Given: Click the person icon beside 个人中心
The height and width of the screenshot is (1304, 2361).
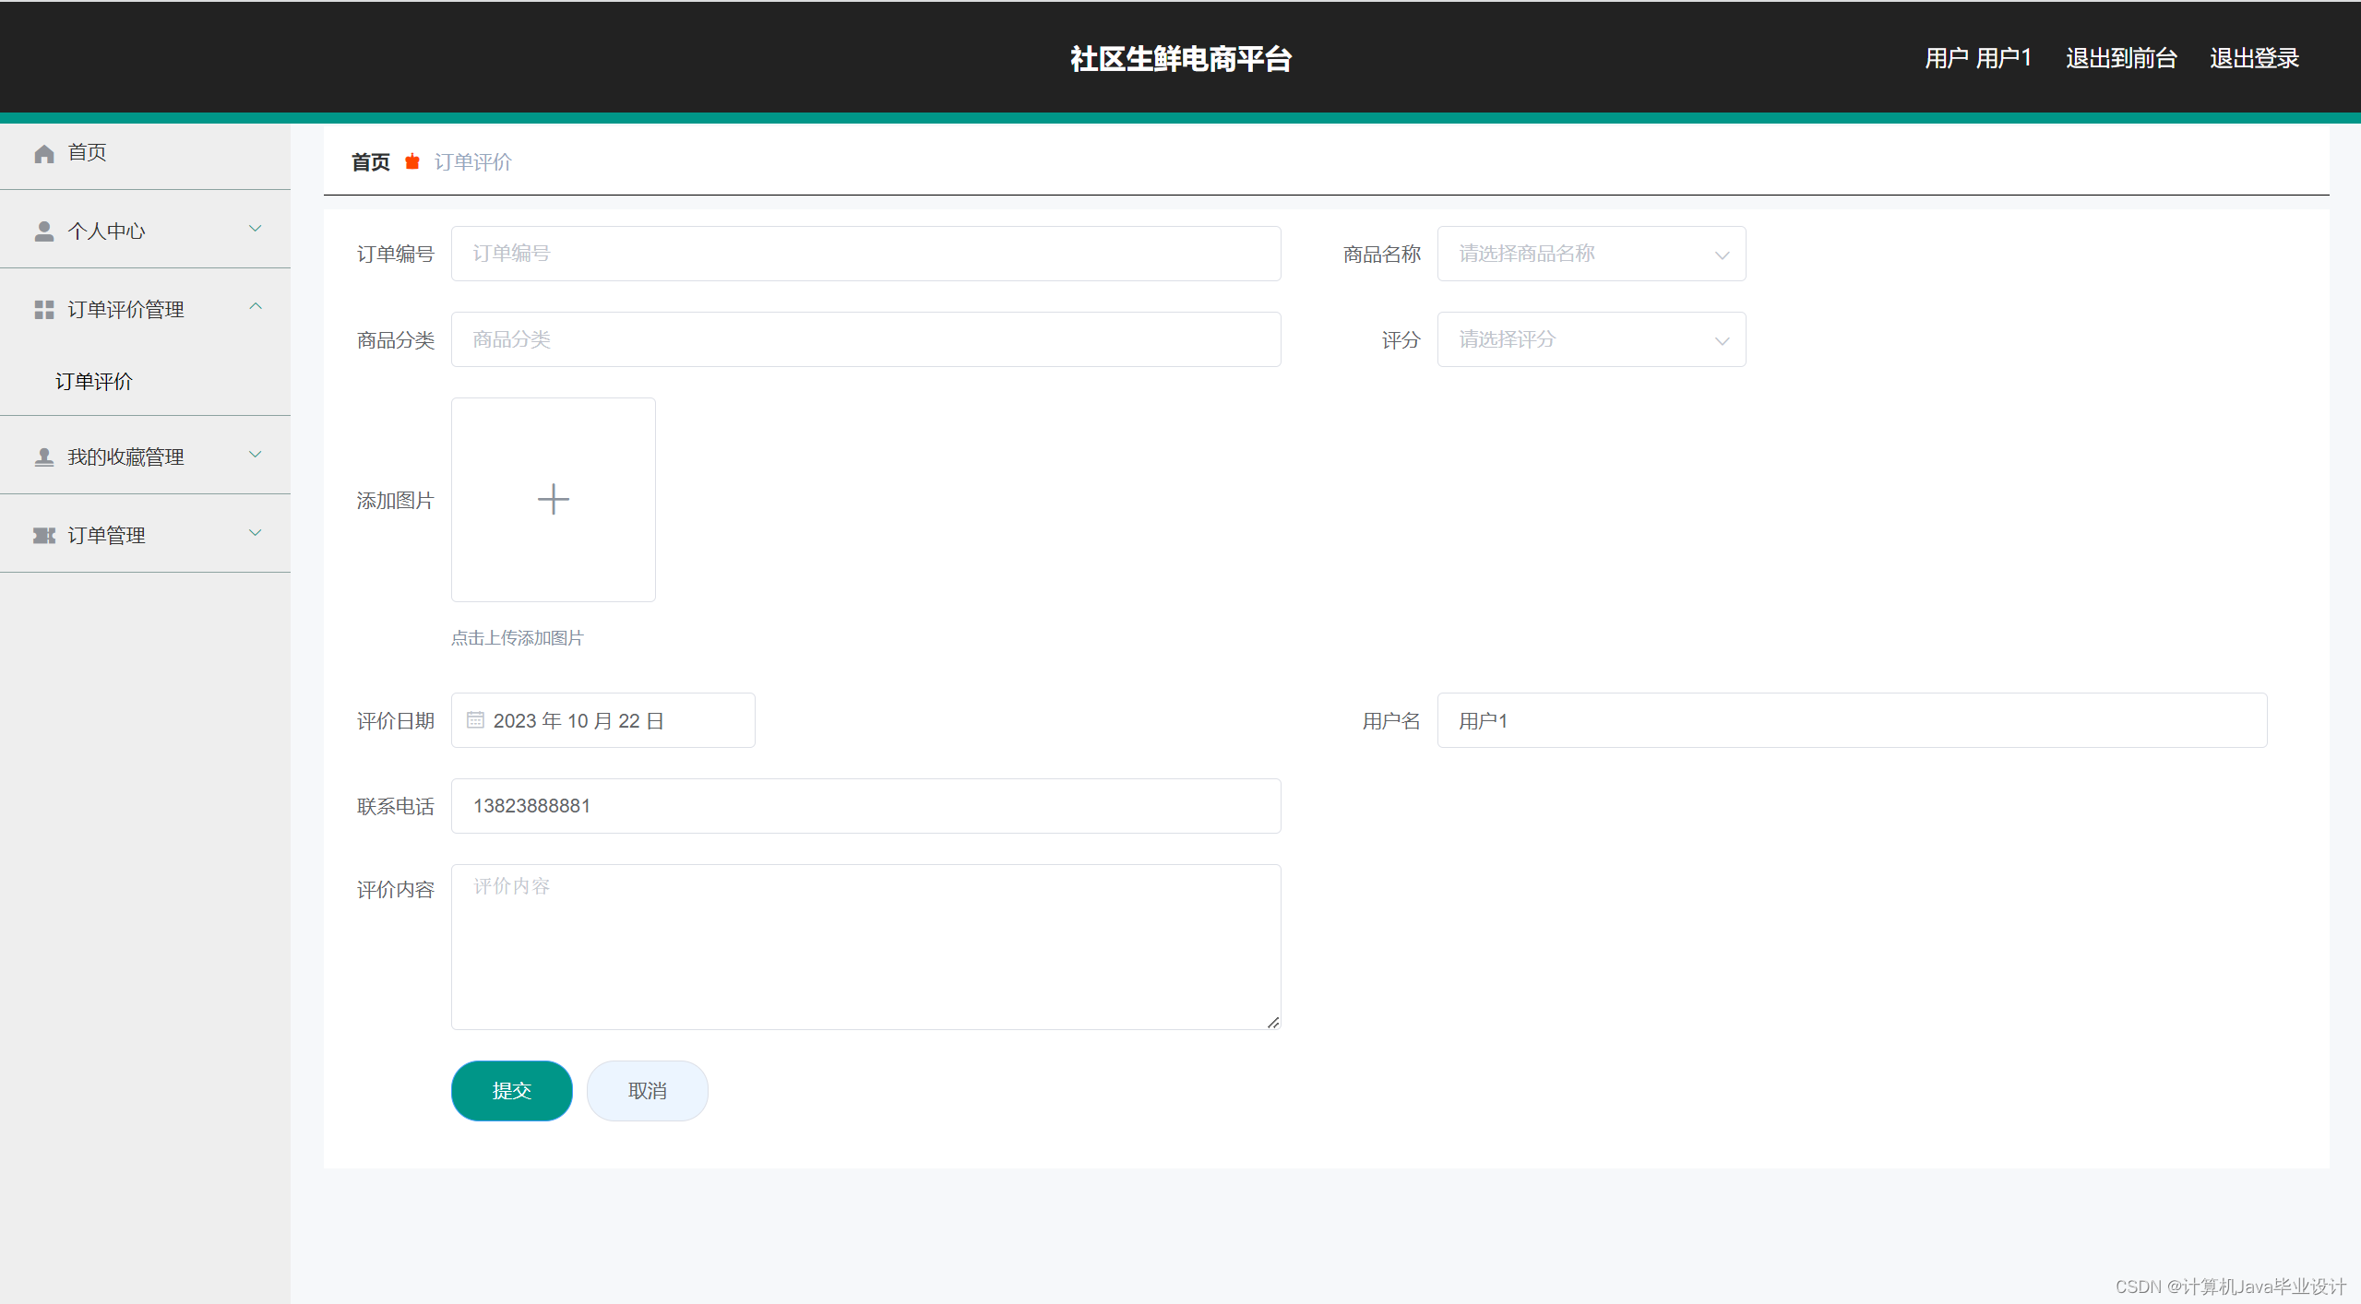Looking at the screenshot, I should tap(44, 231).
